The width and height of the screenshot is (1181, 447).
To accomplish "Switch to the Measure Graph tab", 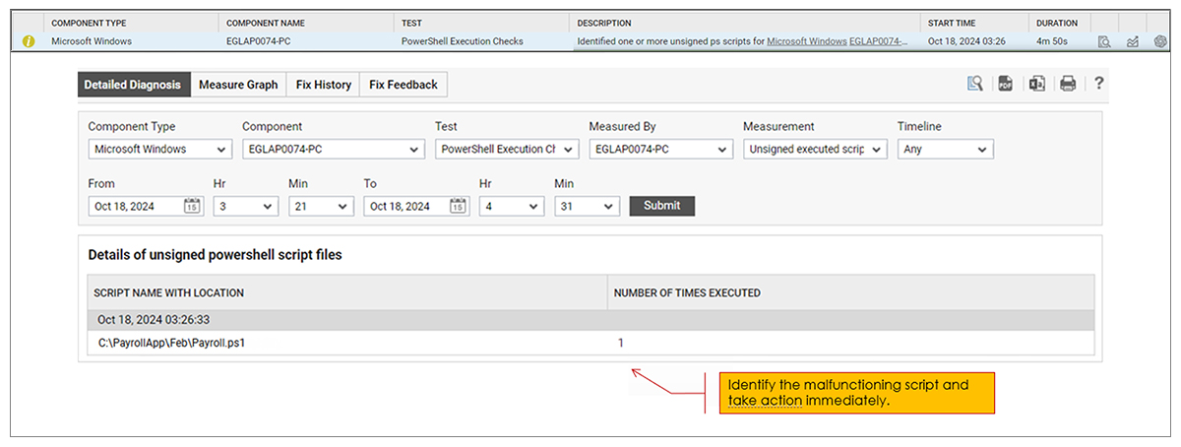I will click(x=238, y=85).
